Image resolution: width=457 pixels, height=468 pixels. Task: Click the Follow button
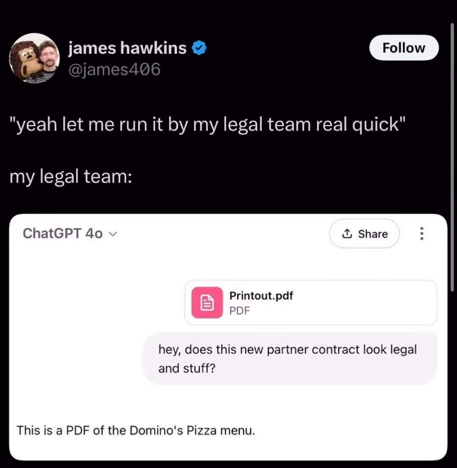point(404,48)
